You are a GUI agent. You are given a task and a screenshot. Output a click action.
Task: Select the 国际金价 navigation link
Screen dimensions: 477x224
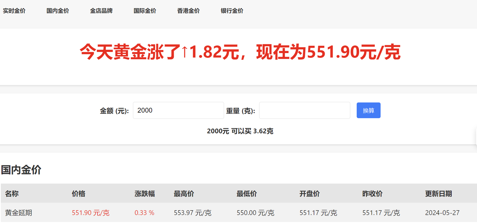click(x=145, y=11)
